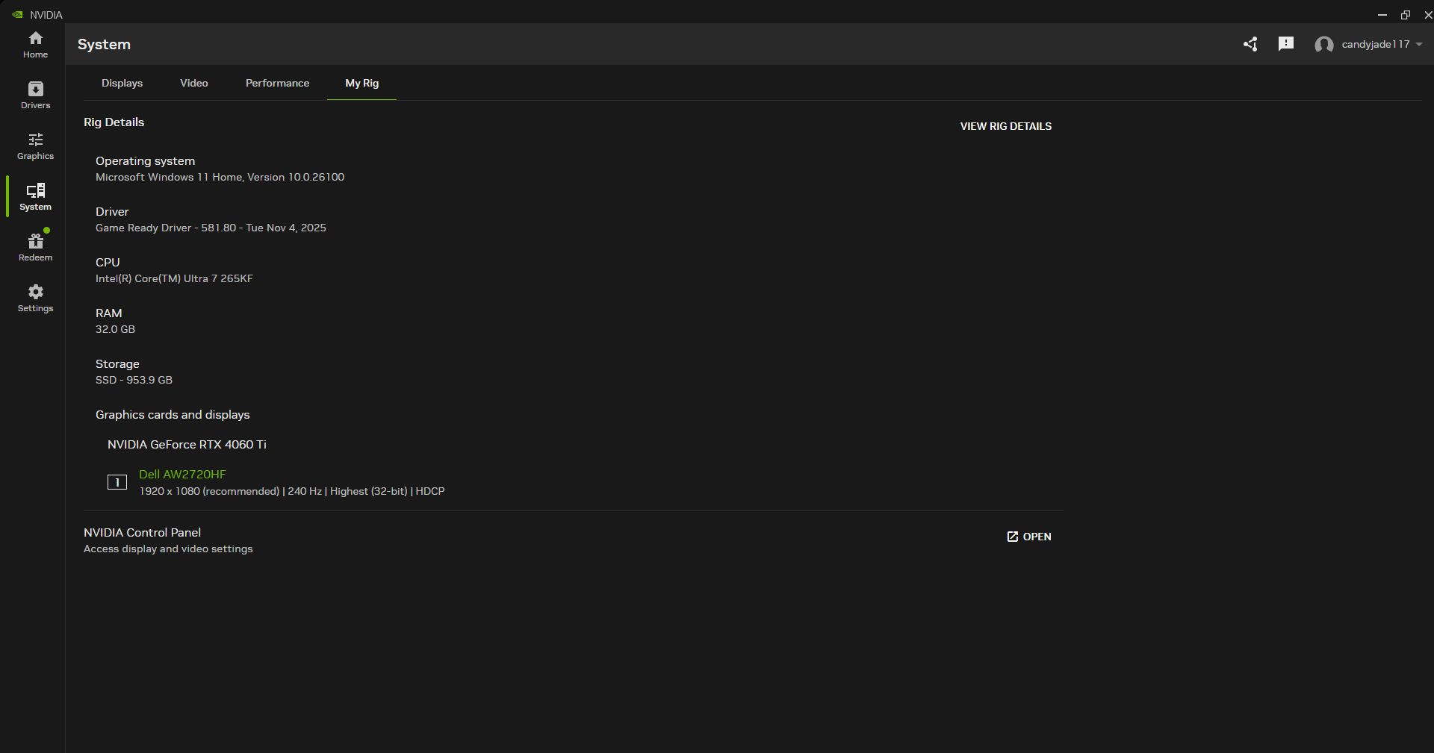The width and height of the screenshot is (1434, 753).
Task: Close the NVIDIA app window
Action: pyautogui.click(x=1427, y=15)
